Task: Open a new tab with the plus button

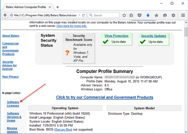Action: pos(57,7)
